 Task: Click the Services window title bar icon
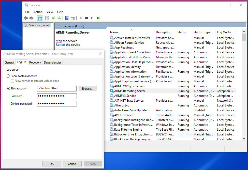click(26, 5)
